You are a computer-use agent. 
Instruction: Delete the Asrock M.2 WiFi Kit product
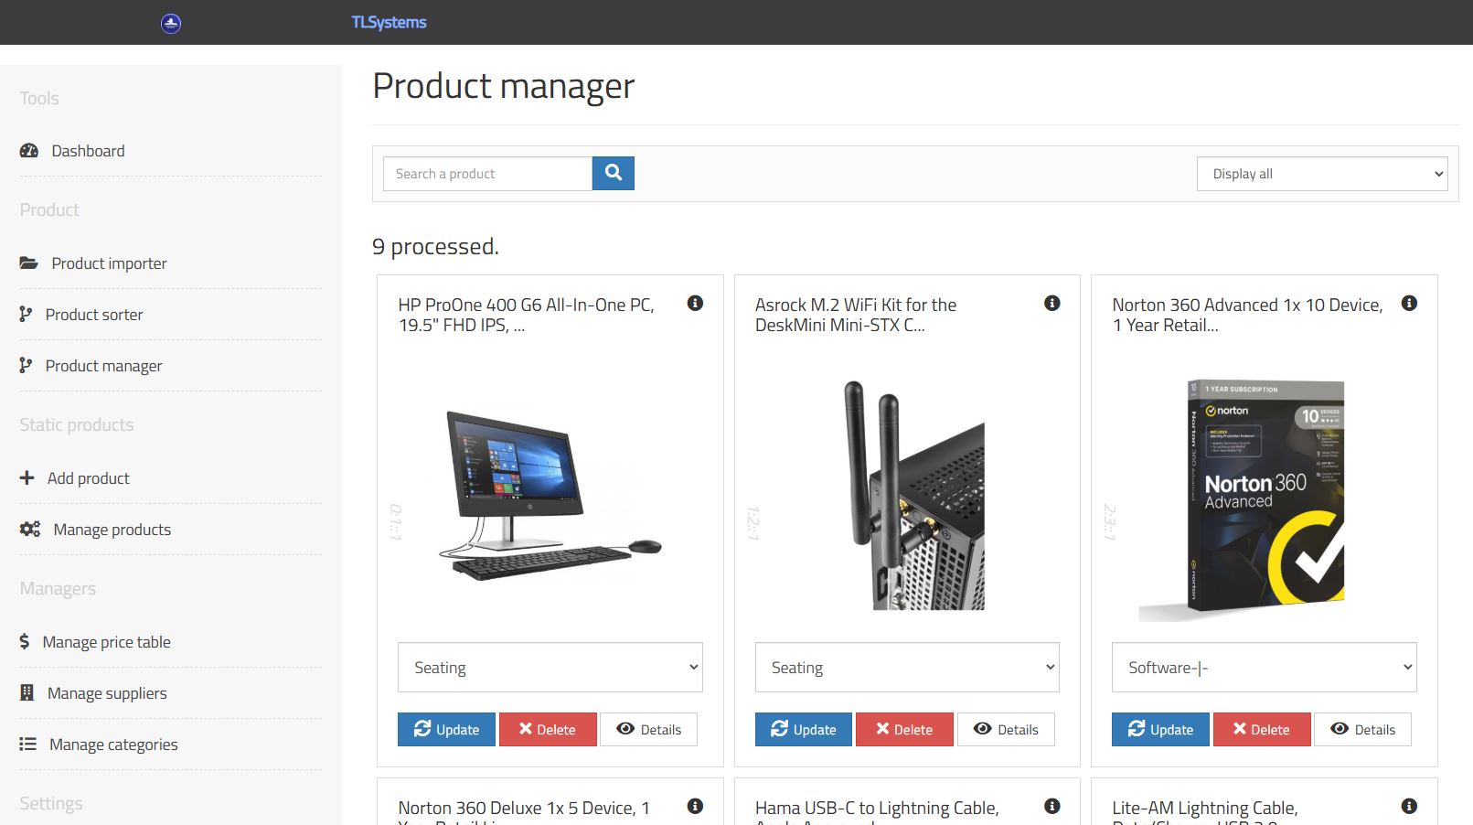click(904, 729)
